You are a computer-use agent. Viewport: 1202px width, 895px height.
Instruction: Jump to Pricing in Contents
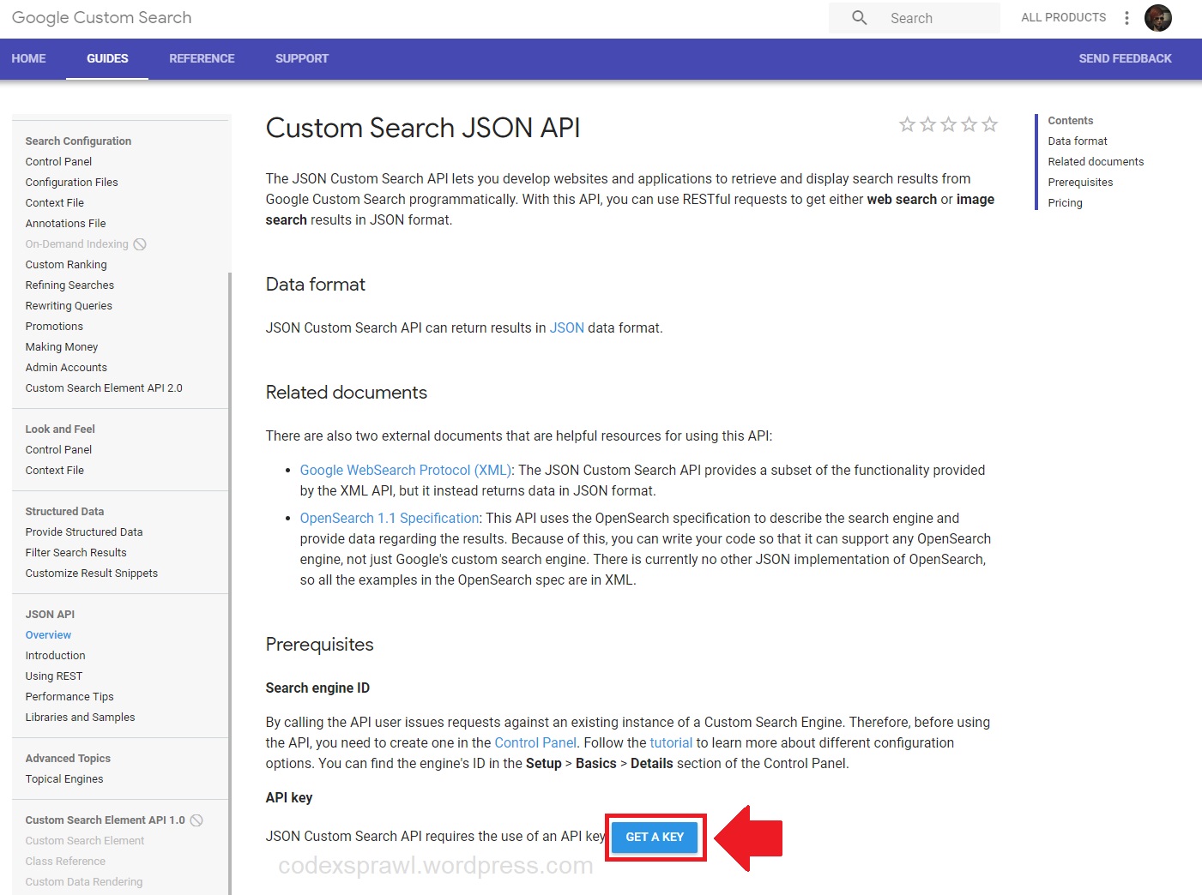tap(1065, 203)
